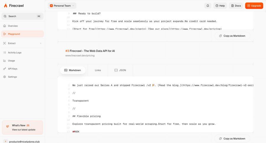Click the NOK currency line

(x=76, y=131)
